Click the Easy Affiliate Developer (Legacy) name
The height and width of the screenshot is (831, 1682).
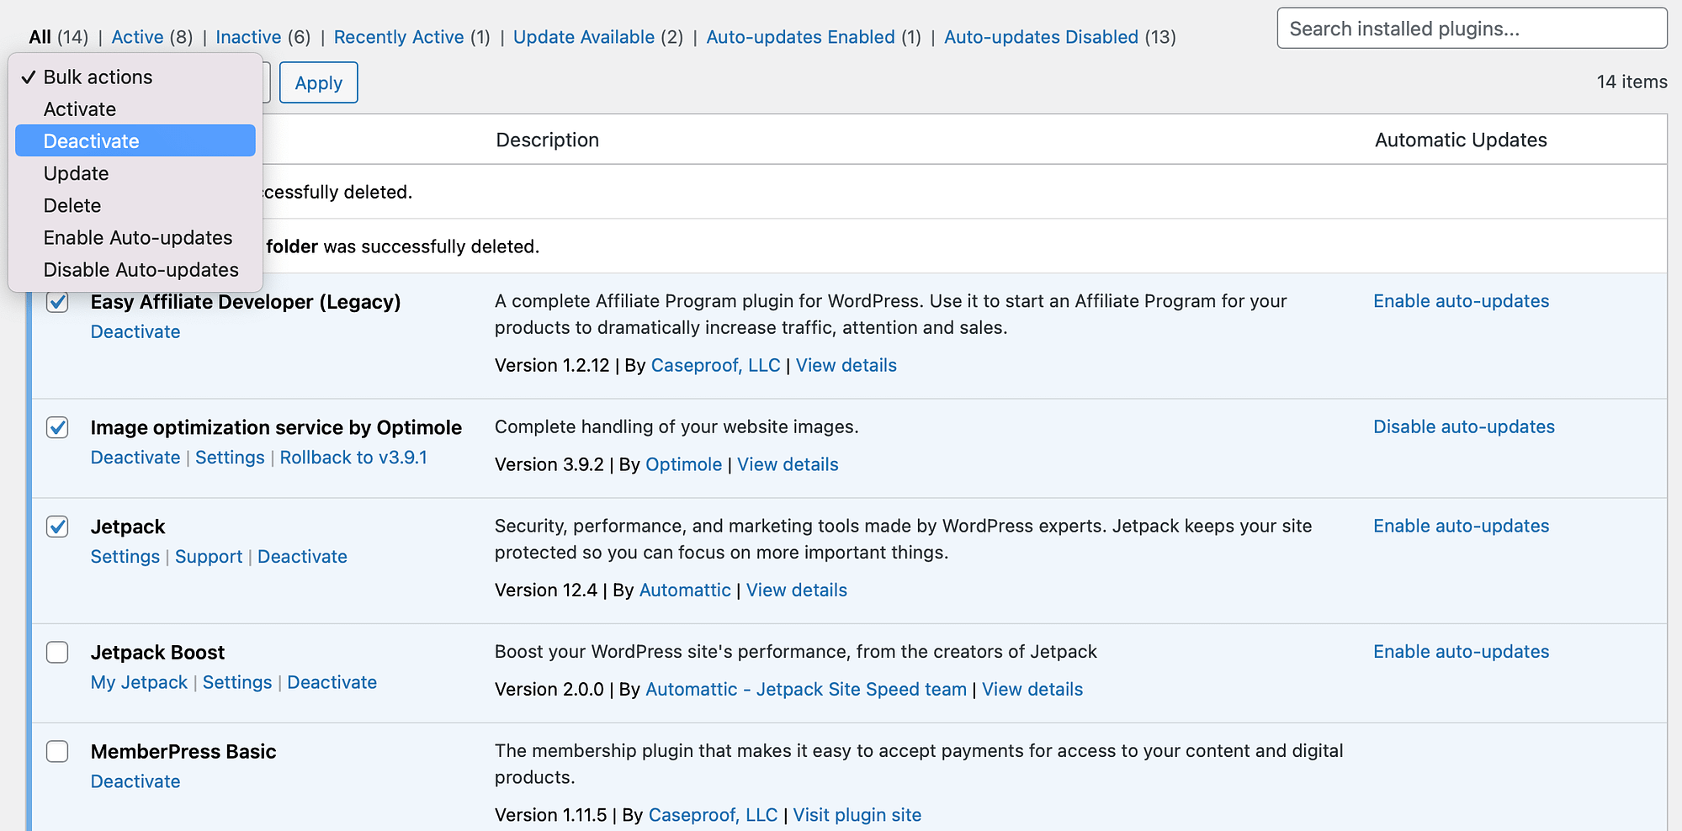point(246,302)
